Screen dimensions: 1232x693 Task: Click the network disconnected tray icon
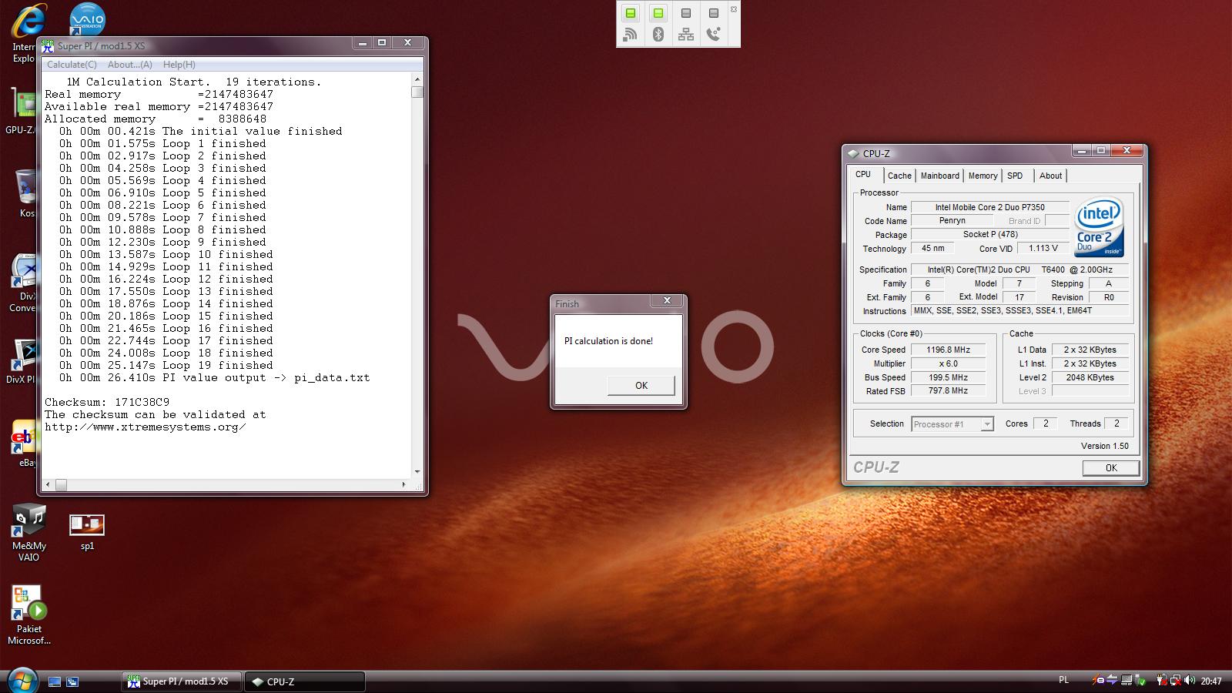[1176, 681]
